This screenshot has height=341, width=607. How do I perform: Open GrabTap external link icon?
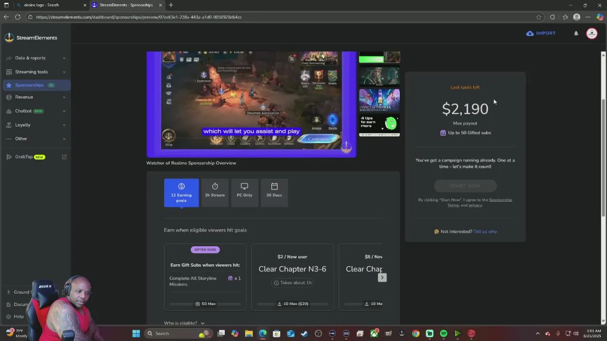64,157
